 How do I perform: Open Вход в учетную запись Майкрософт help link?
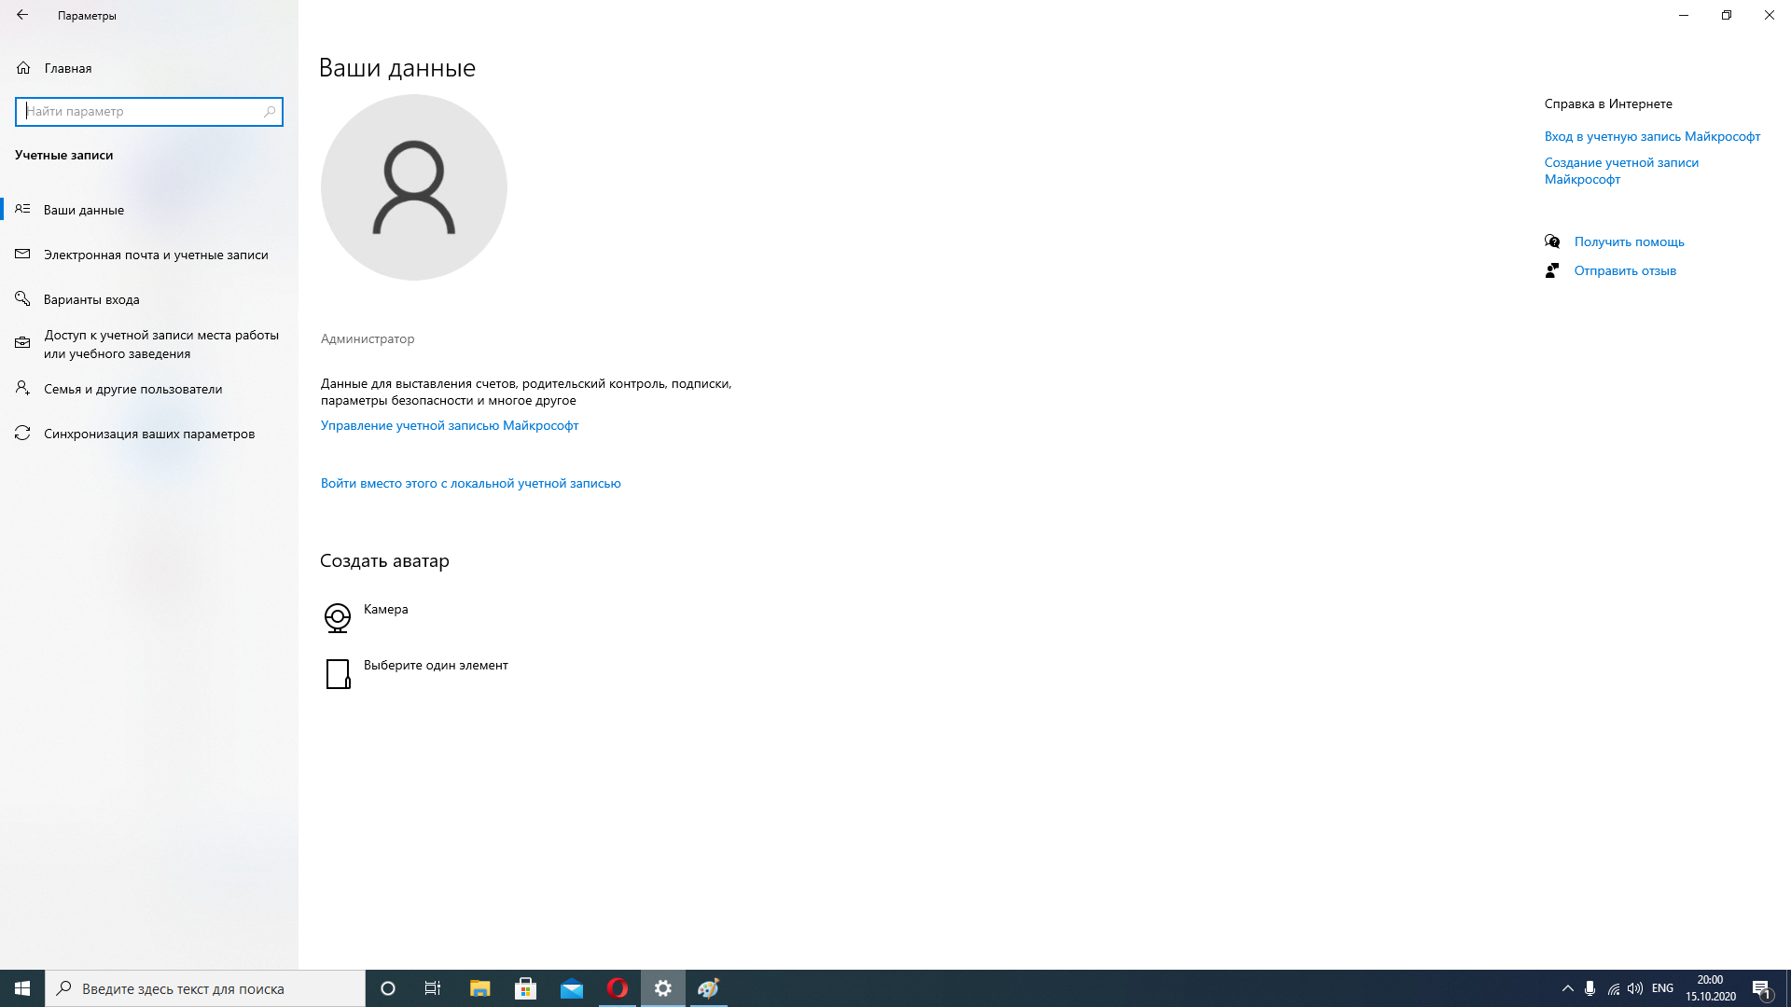coord(1652,136)
